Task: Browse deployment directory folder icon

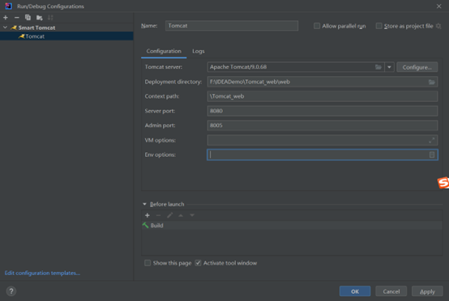Action: click(431, 82)
